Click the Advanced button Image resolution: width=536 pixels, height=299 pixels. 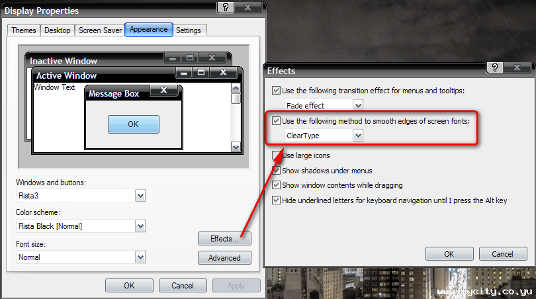tap(224, 257)
